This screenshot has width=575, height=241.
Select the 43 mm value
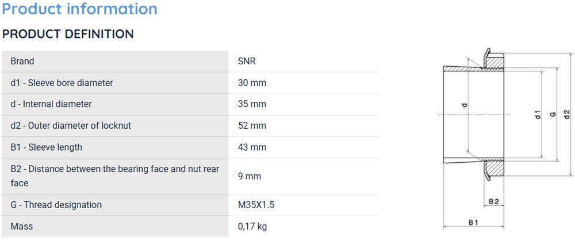252,147
